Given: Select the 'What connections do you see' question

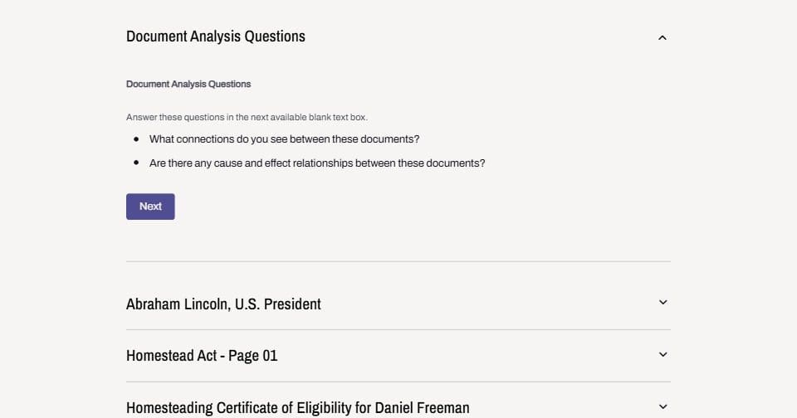Looking at the screenshot, I should coord(284,139).
